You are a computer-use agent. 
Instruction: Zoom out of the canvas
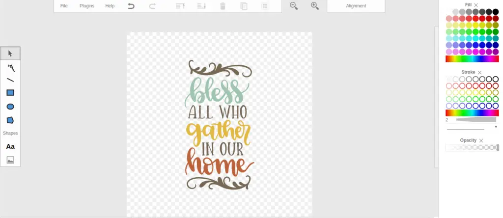tap(294, 6)
